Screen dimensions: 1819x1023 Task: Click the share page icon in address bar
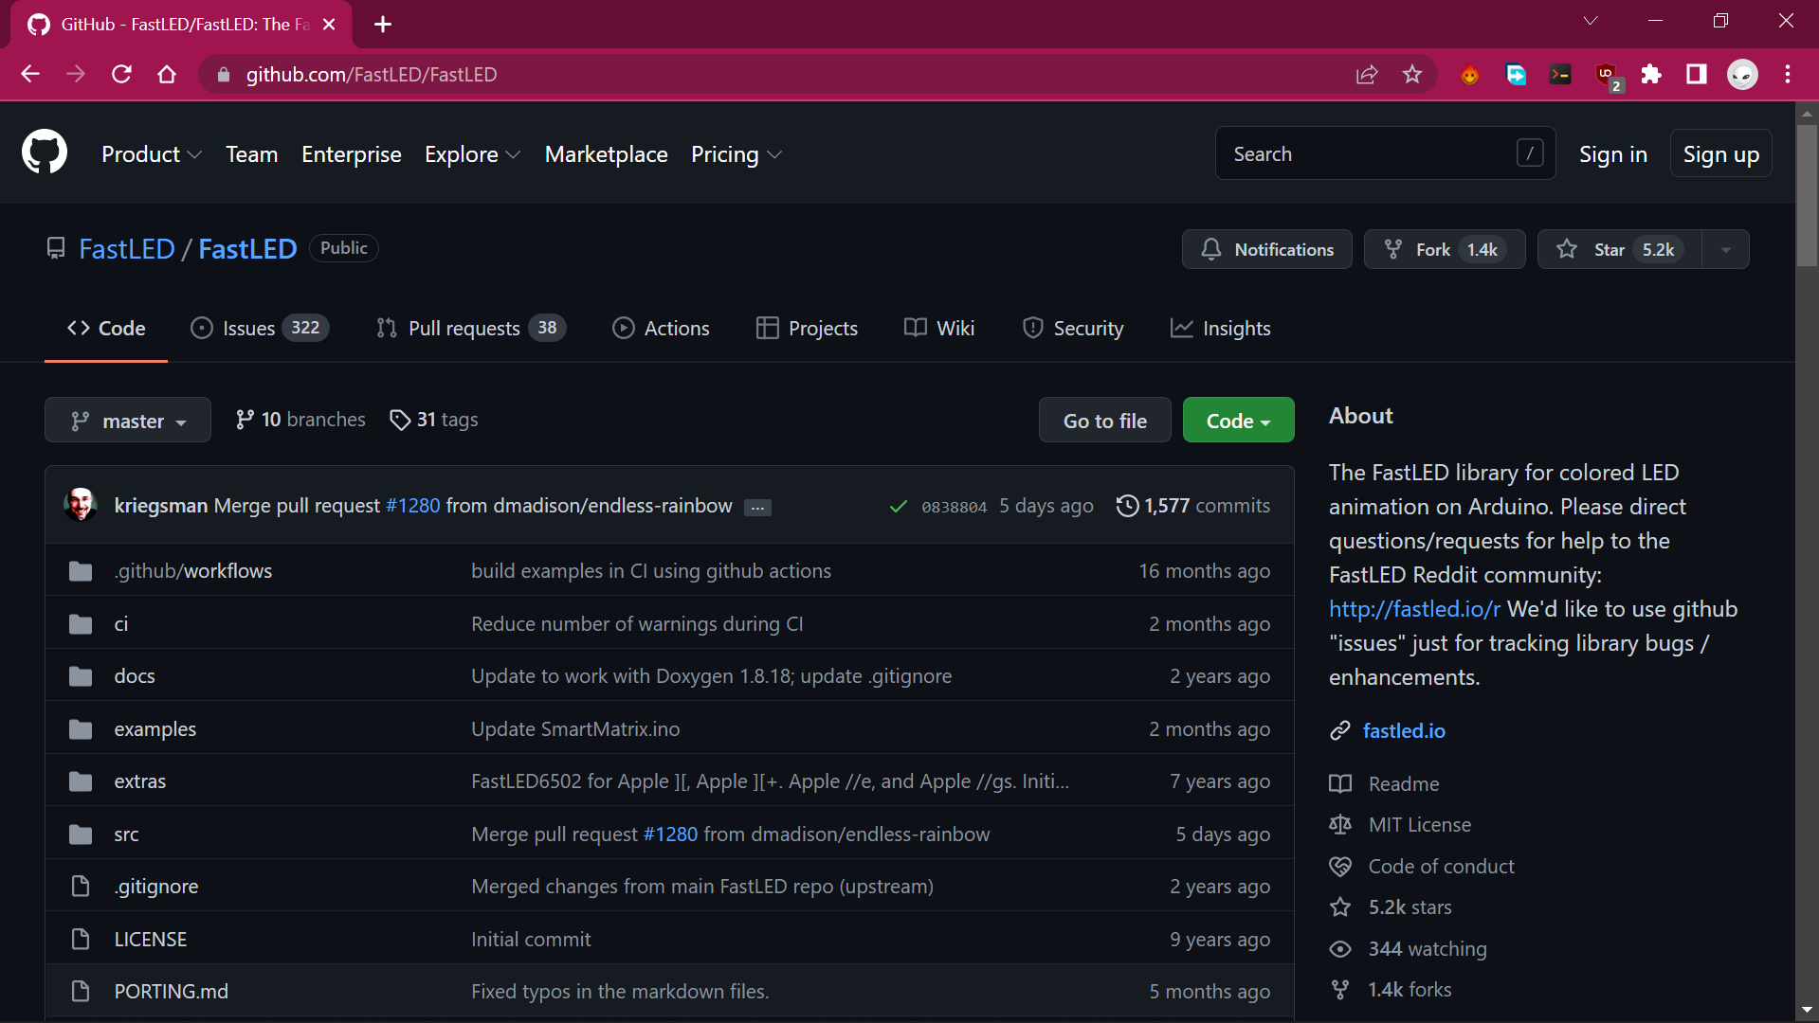1367,74
